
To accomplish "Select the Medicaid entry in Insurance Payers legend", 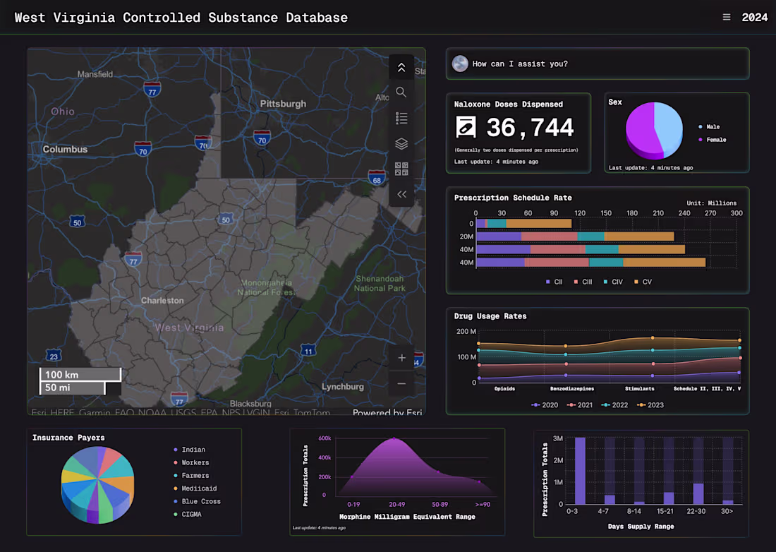I will pyautogui.click(x=200, y=488).
